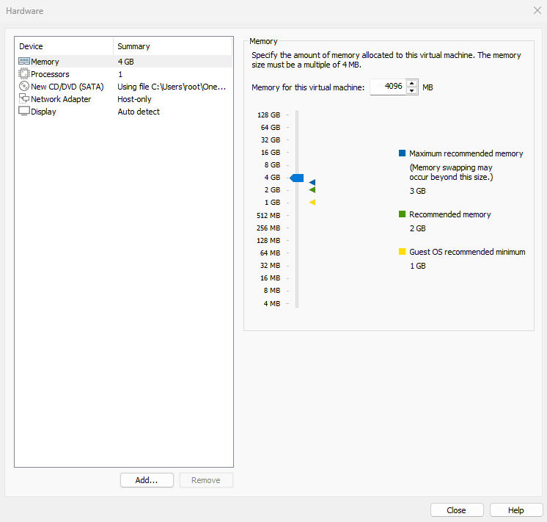
Task: Click the memory size input field
Action: pyautogui.click(x=387, y=87)
